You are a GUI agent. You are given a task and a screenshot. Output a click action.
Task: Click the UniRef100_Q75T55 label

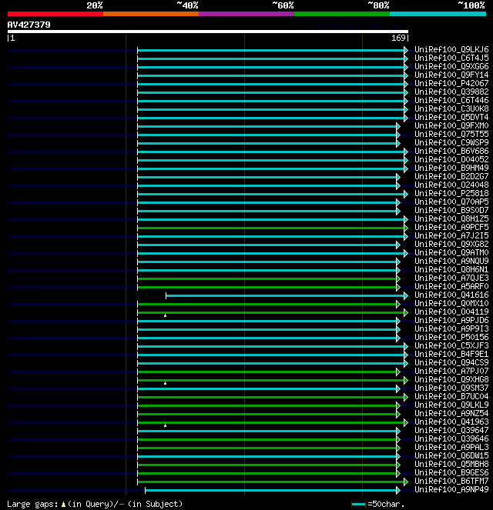tap(451, 134)
